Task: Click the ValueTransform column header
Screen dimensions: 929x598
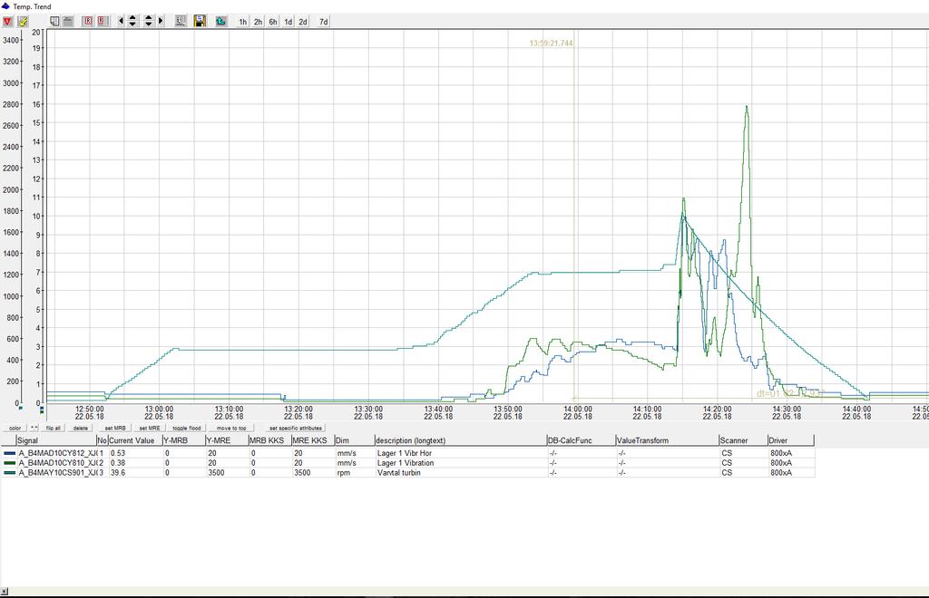Action: pyautogui.click(x=667, y=440)
